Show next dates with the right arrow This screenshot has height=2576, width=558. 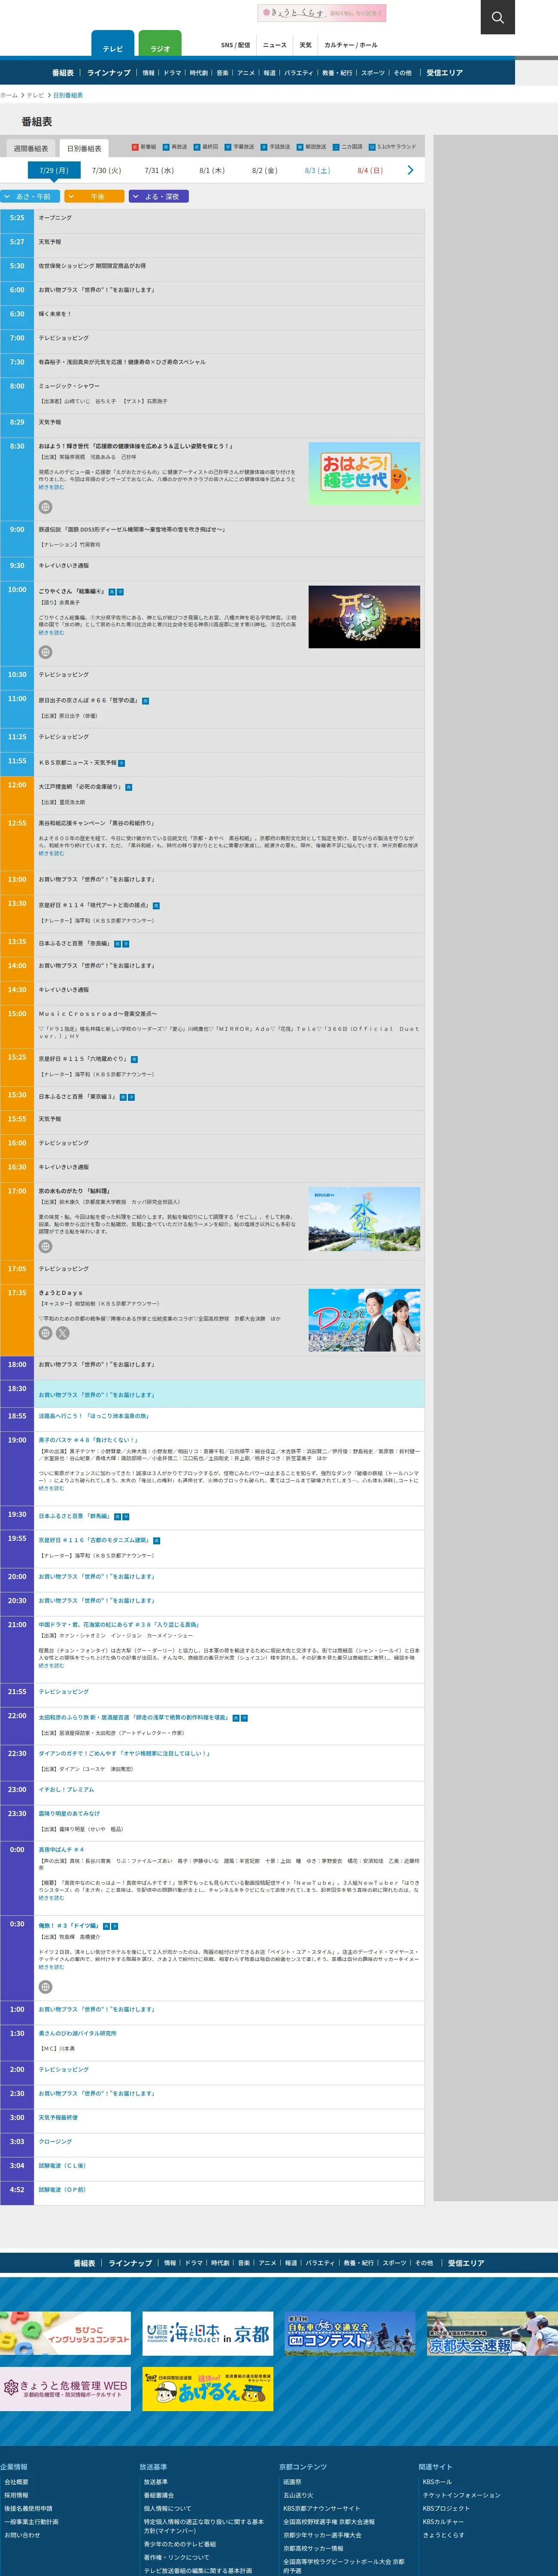pyautogui.click(x=410, y=170)
